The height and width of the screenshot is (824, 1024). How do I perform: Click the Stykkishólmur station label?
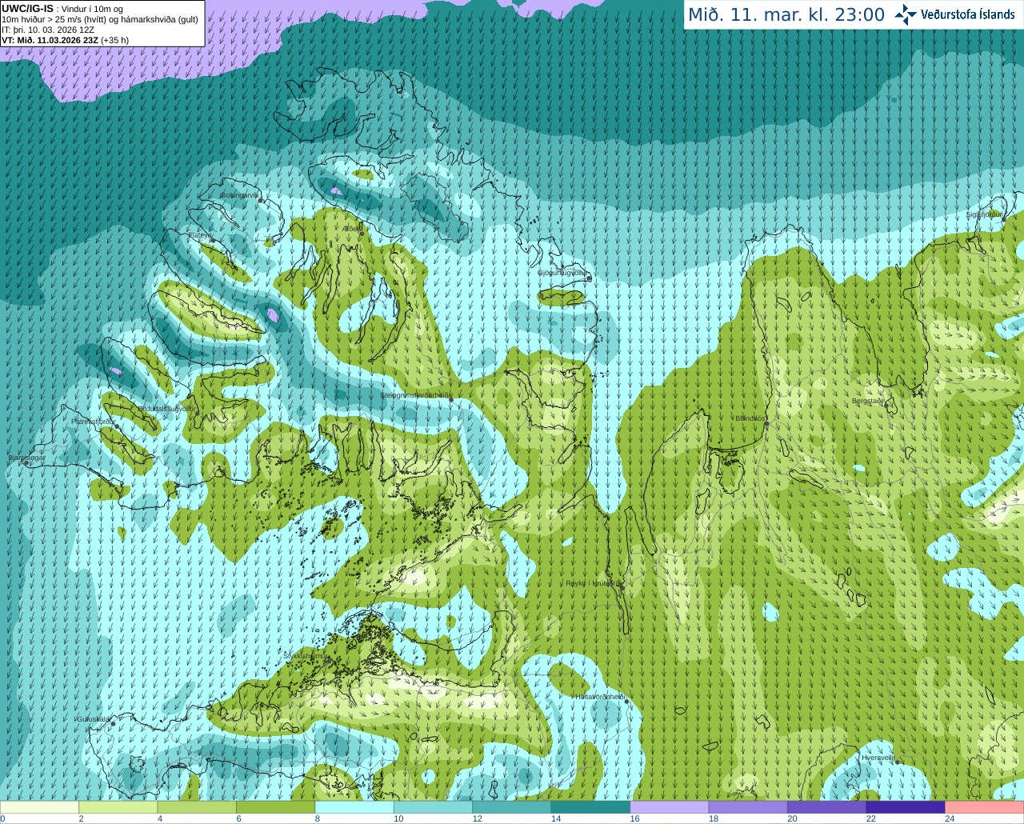(x=306, y=655)
